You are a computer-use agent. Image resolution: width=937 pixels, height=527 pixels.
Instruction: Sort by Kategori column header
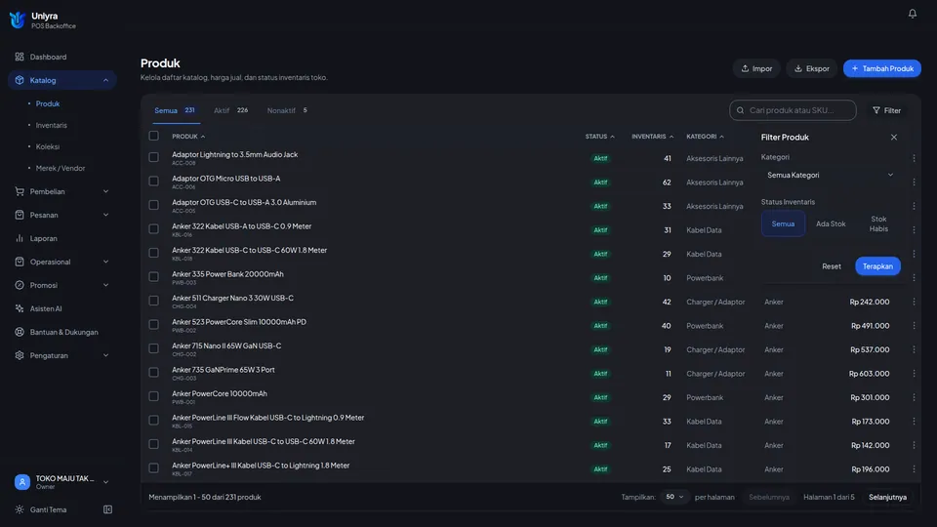tap(705, 137)
